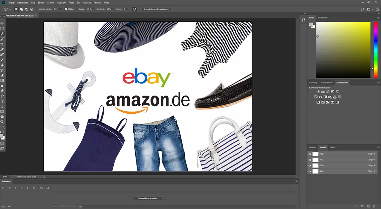This screenshot has width=381, height=209.
Task: Select the Crop tool
Action: tap(2, 44)
